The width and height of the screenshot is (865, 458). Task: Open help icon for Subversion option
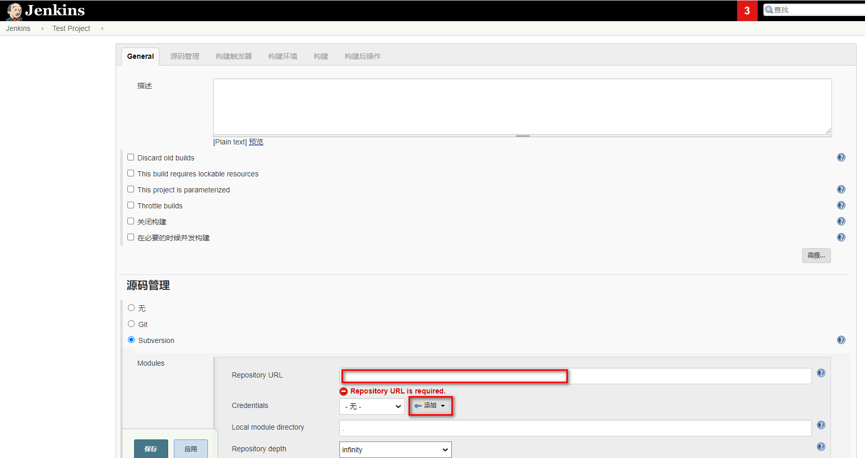841,340
